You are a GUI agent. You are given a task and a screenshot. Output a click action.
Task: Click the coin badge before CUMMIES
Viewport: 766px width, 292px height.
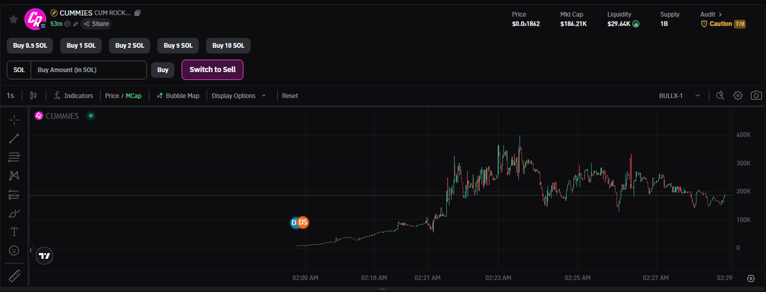(54, 13)
